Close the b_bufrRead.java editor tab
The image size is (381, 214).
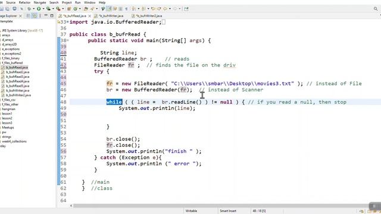(x=90, y=16)
